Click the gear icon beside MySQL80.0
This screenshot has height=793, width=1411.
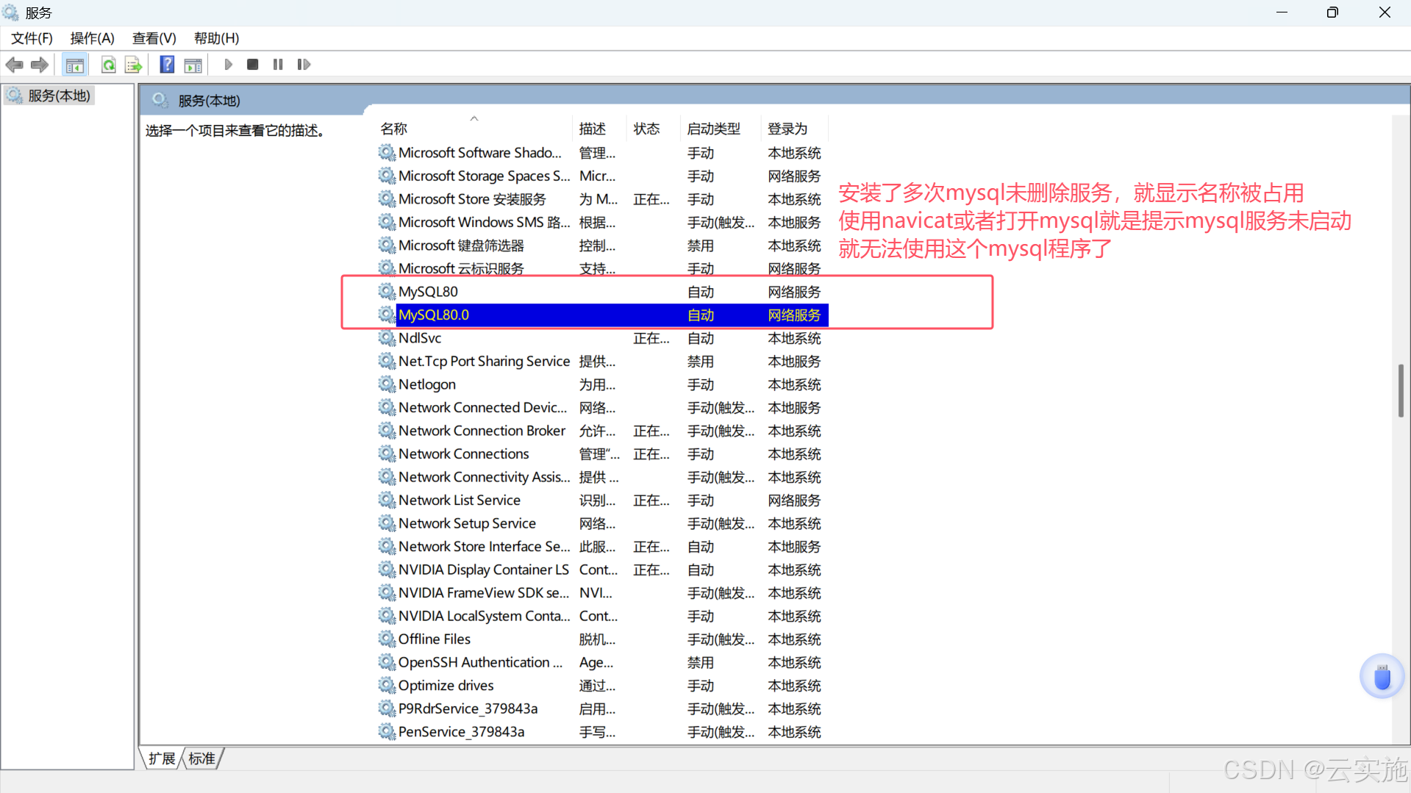pyautogui.click(x=387, y=315)
